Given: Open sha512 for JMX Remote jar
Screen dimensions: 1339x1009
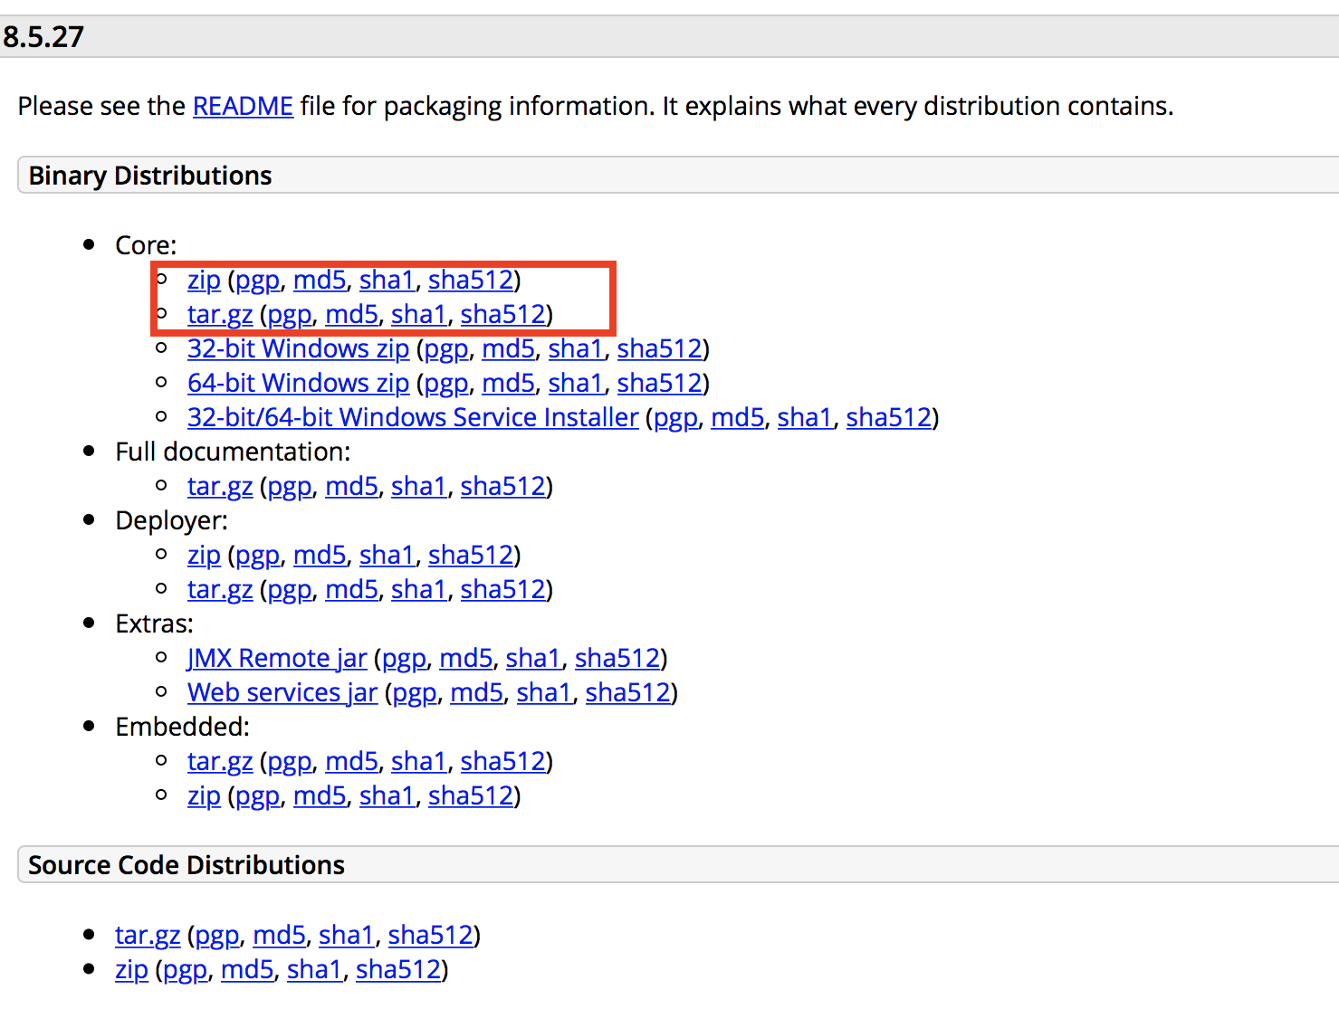Looking at the screenshot, I should 617,659.
